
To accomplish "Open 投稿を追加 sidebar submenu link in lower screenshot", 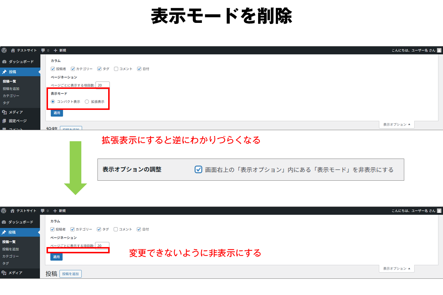I will [x=11, y=249].
